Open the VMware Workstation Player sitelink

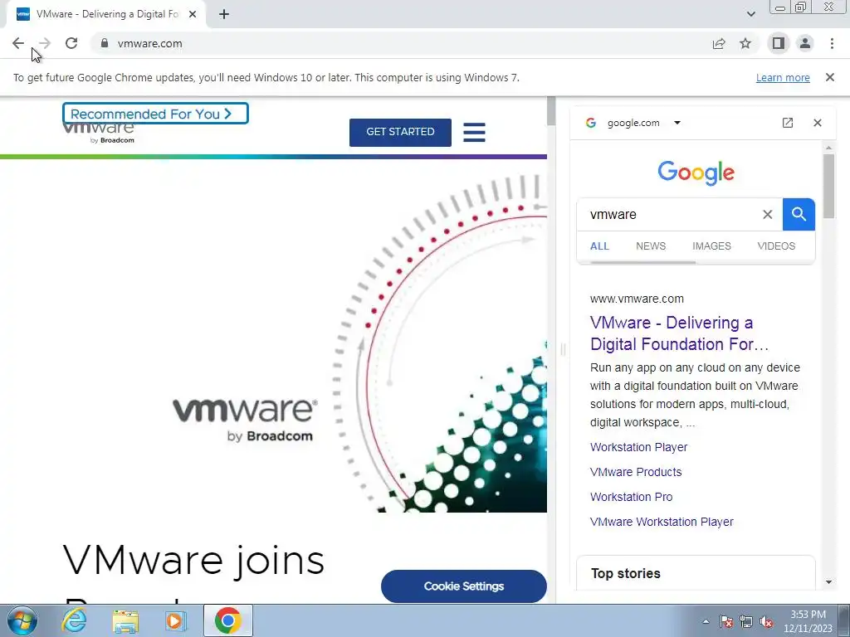click(x=662, y=523)
